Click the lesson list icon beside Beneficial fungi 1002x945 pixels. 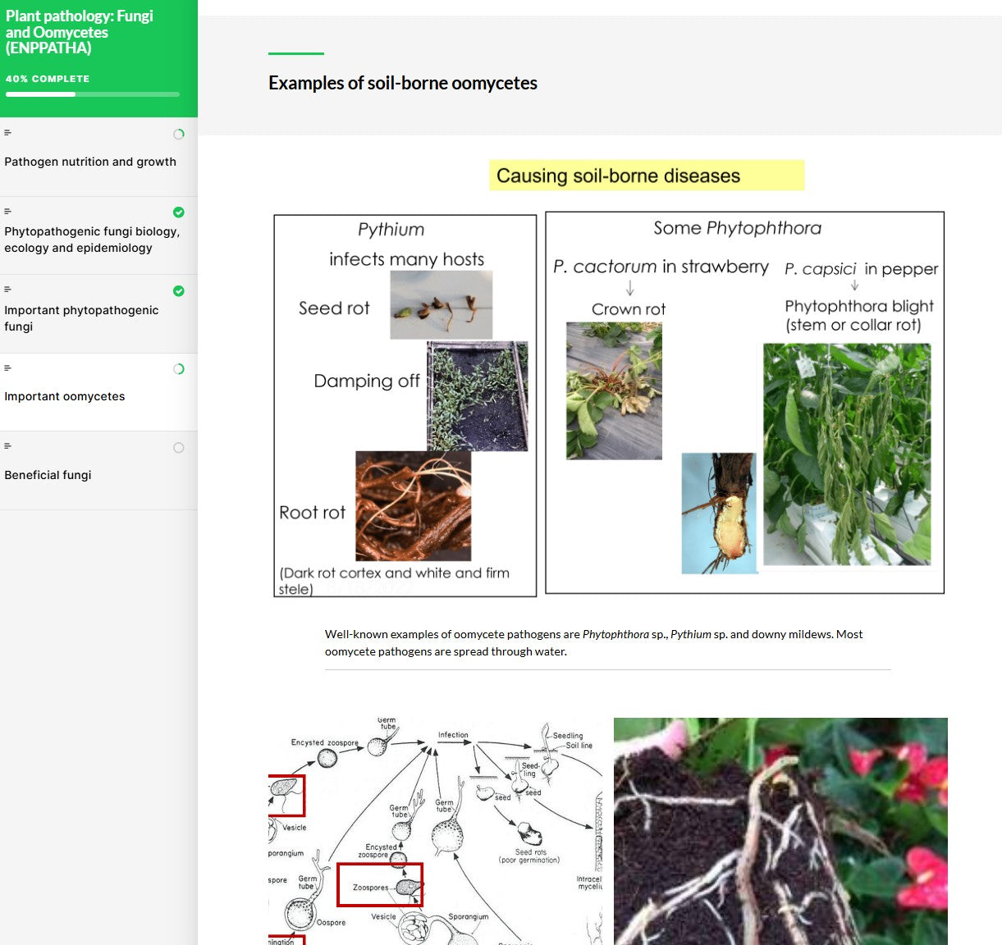pos(8,445)
